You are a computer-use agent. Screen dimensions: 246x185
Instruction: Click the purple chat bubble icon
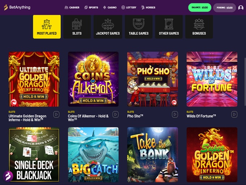point(8,176)
